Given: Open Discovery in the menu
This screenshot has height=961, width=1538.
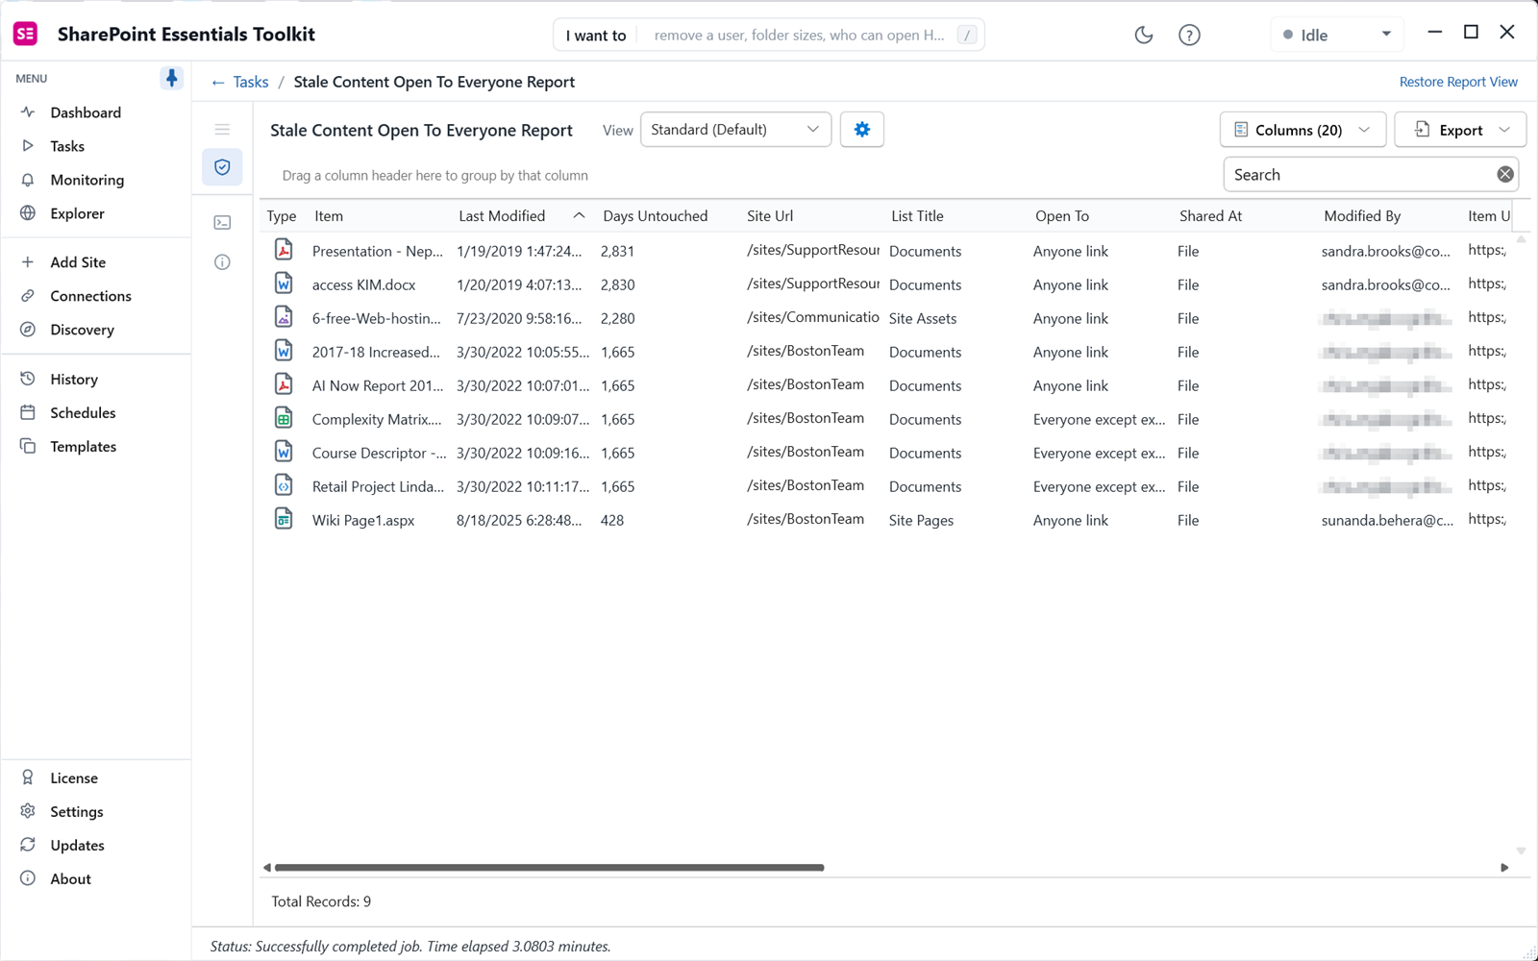Looking at the screenshot, I should [x=82, y=330].
